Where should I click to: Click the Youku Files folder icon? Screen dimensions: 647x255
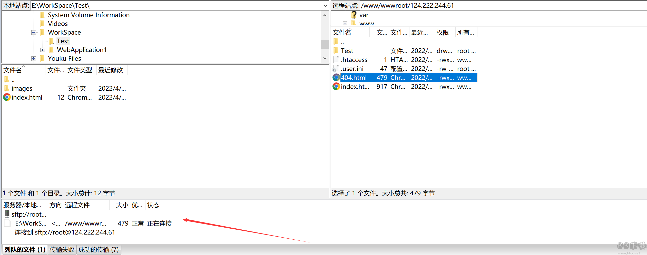43,58
